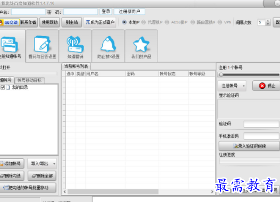Click the 选中 column header
This screenshot has height=202, width=280.
pyautogui.click(x=71, y=74)
